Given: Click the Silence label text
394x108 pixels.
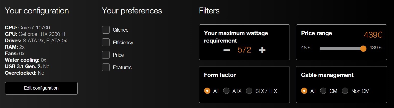Looking at the screenshot, I should [120, 30].
